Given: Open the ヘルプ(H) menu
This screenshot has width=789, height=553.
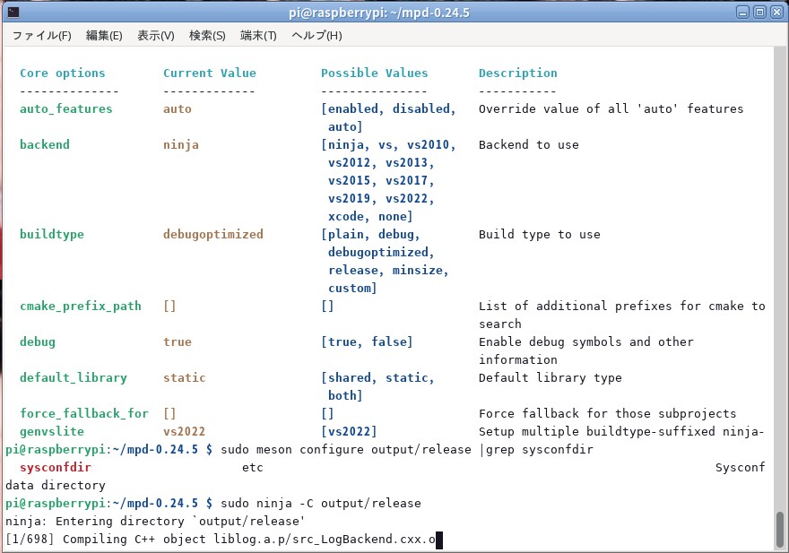Looking at the screenshot, I should 316,35.
